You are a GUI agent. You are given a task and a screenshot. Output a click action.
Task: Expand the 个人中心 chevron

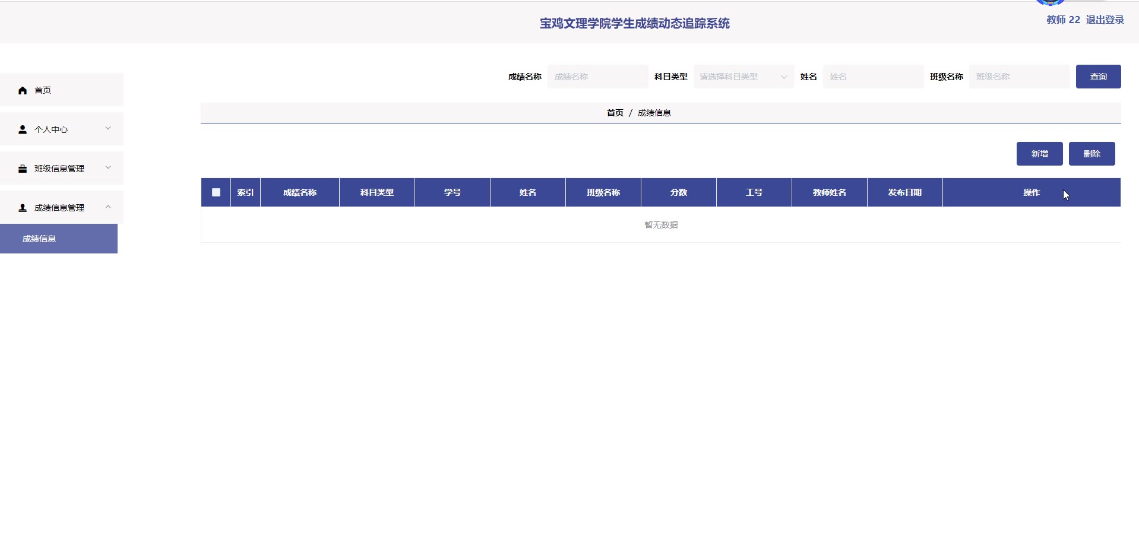(108, 128)
